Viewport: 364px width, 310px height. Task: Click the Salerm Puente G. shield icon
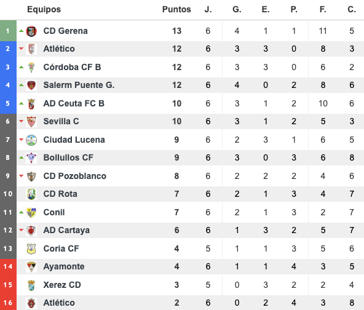tap(31, 85)
